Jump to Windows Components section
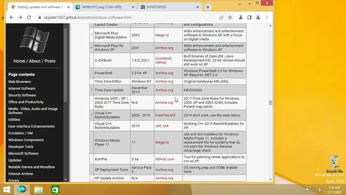346x195 pixels. coord(26,140)
